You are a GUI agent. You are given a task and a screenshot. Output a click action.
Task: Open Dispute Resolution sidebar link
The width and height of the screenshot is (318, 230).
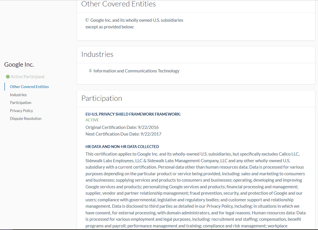26,118
